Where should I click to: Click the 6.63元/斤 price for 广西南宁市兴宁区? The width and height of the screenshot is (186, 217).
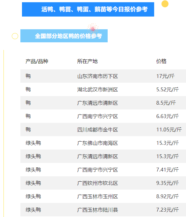[x=168, y=116]
